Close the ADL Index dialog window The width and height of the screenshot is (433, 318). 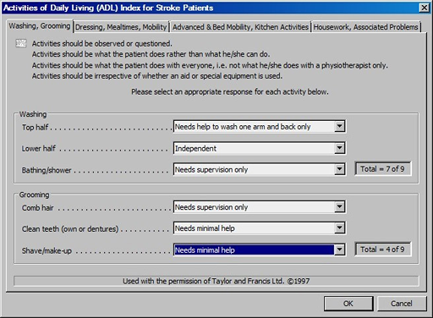[425, 8]
